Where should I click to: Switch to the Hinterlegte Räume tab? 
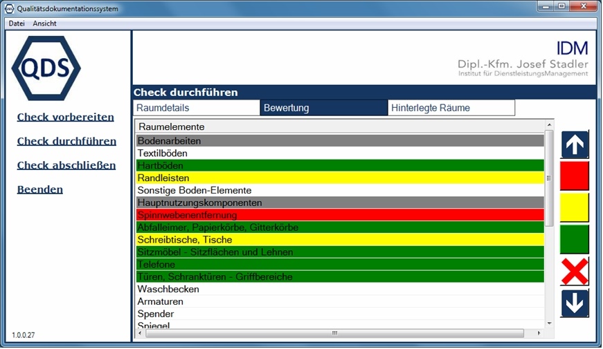pos(451,108)
